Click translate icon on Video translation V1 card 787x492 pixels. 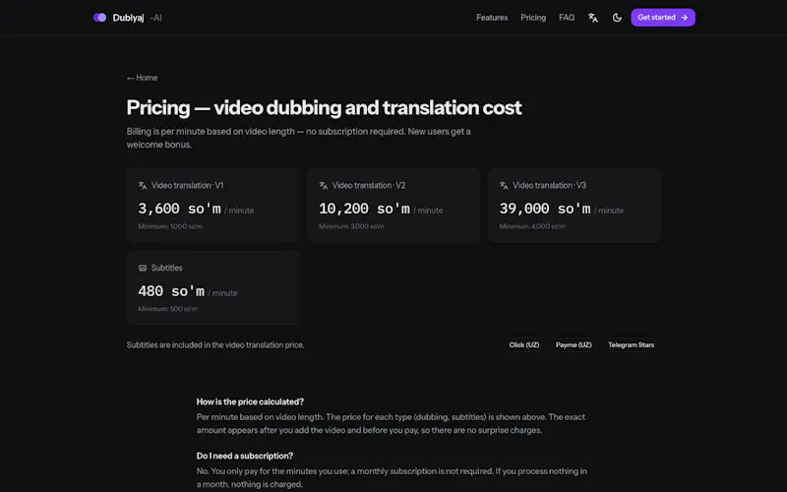[x=143, y=185]
